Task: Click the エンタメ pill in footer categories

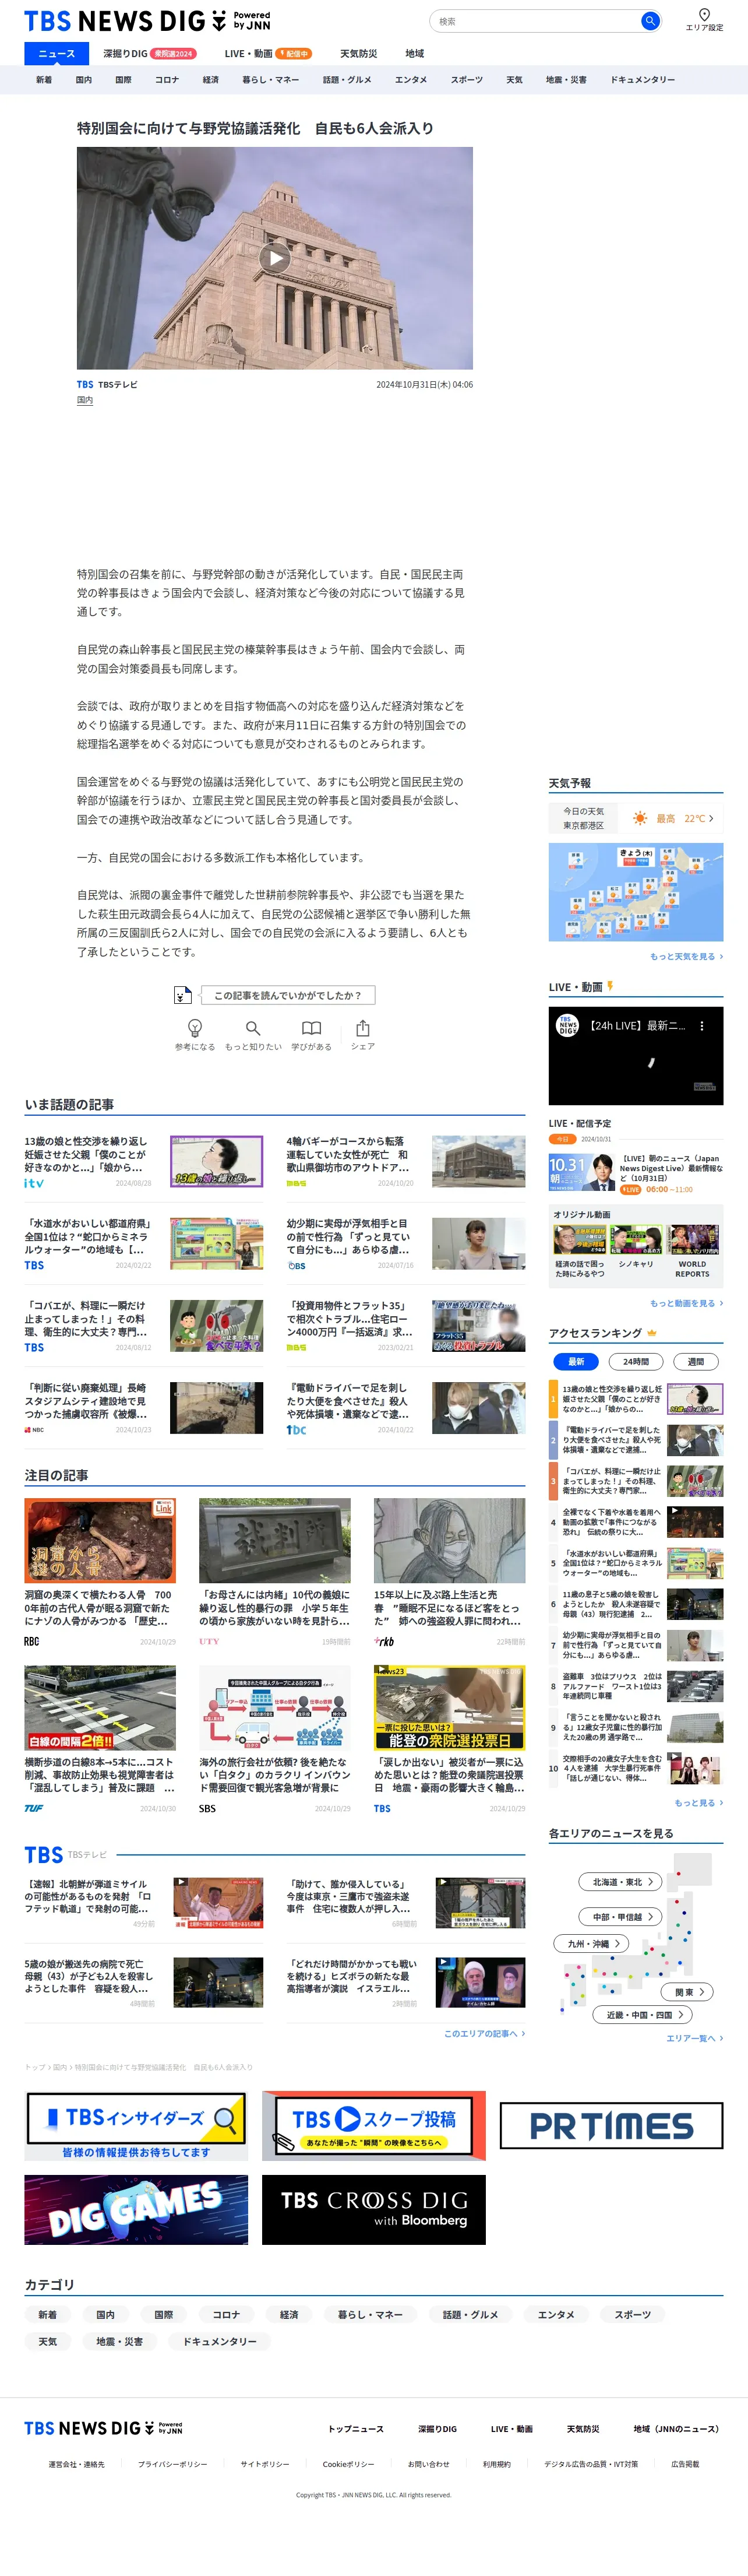Action: 556,2314
